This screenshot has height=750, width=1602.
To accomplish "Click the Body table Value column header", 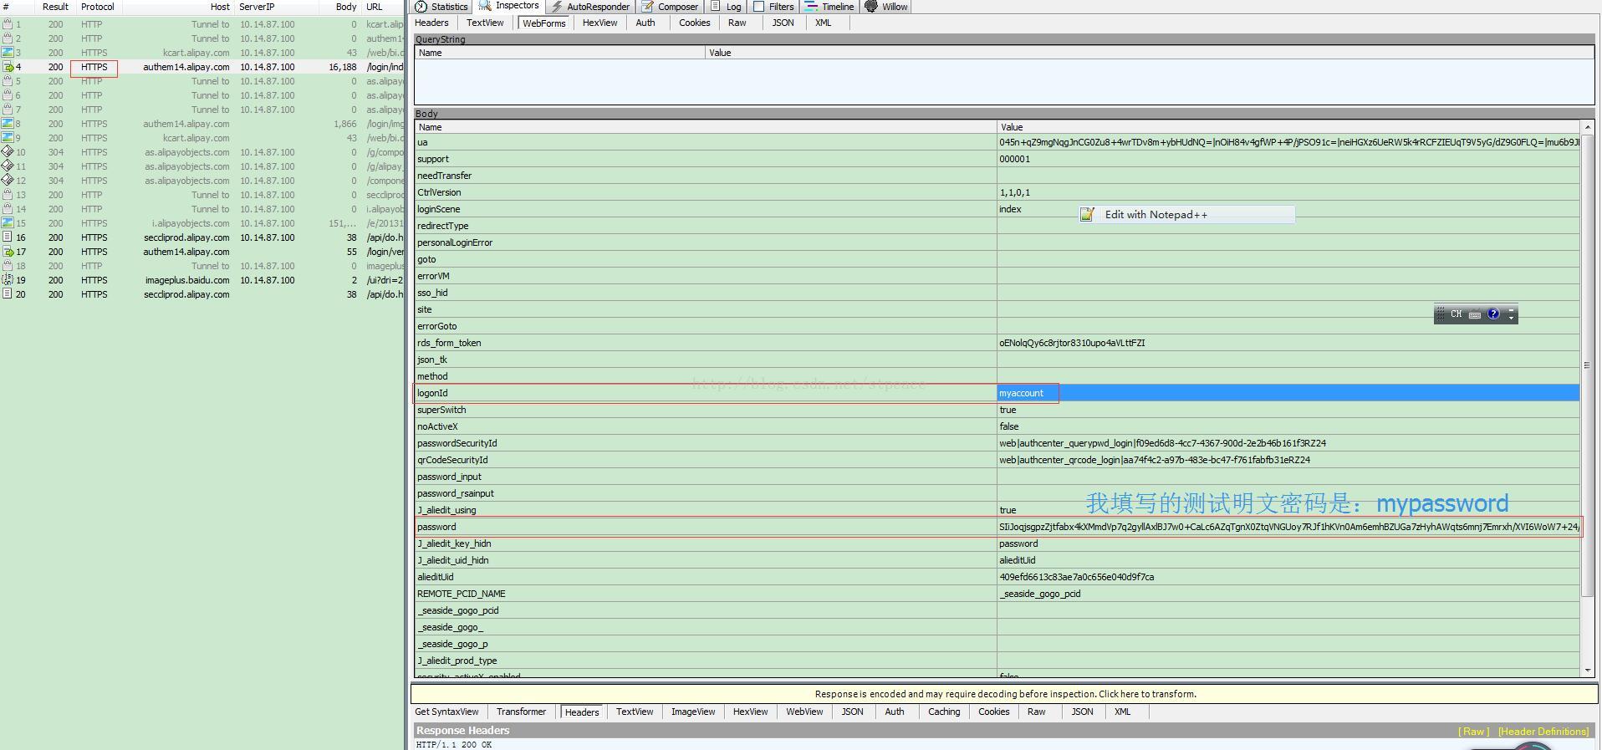I will click(x=1288, y=127).
